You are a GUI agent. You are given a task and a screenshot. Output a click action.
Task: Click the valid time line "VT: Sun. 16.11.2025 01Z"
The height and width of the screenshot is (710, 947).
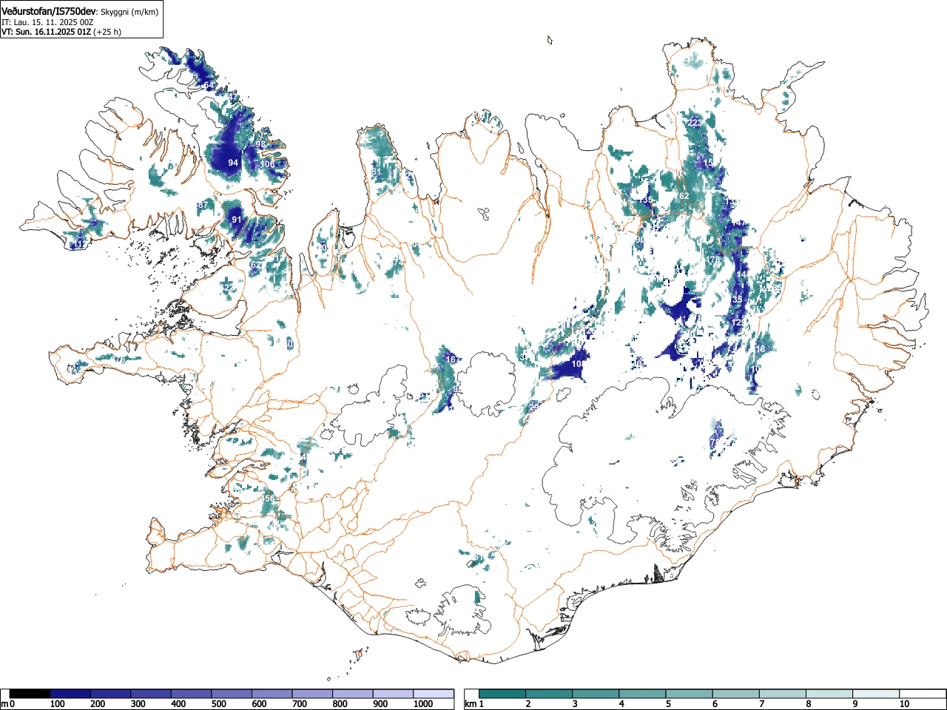[x=46, y=32]
